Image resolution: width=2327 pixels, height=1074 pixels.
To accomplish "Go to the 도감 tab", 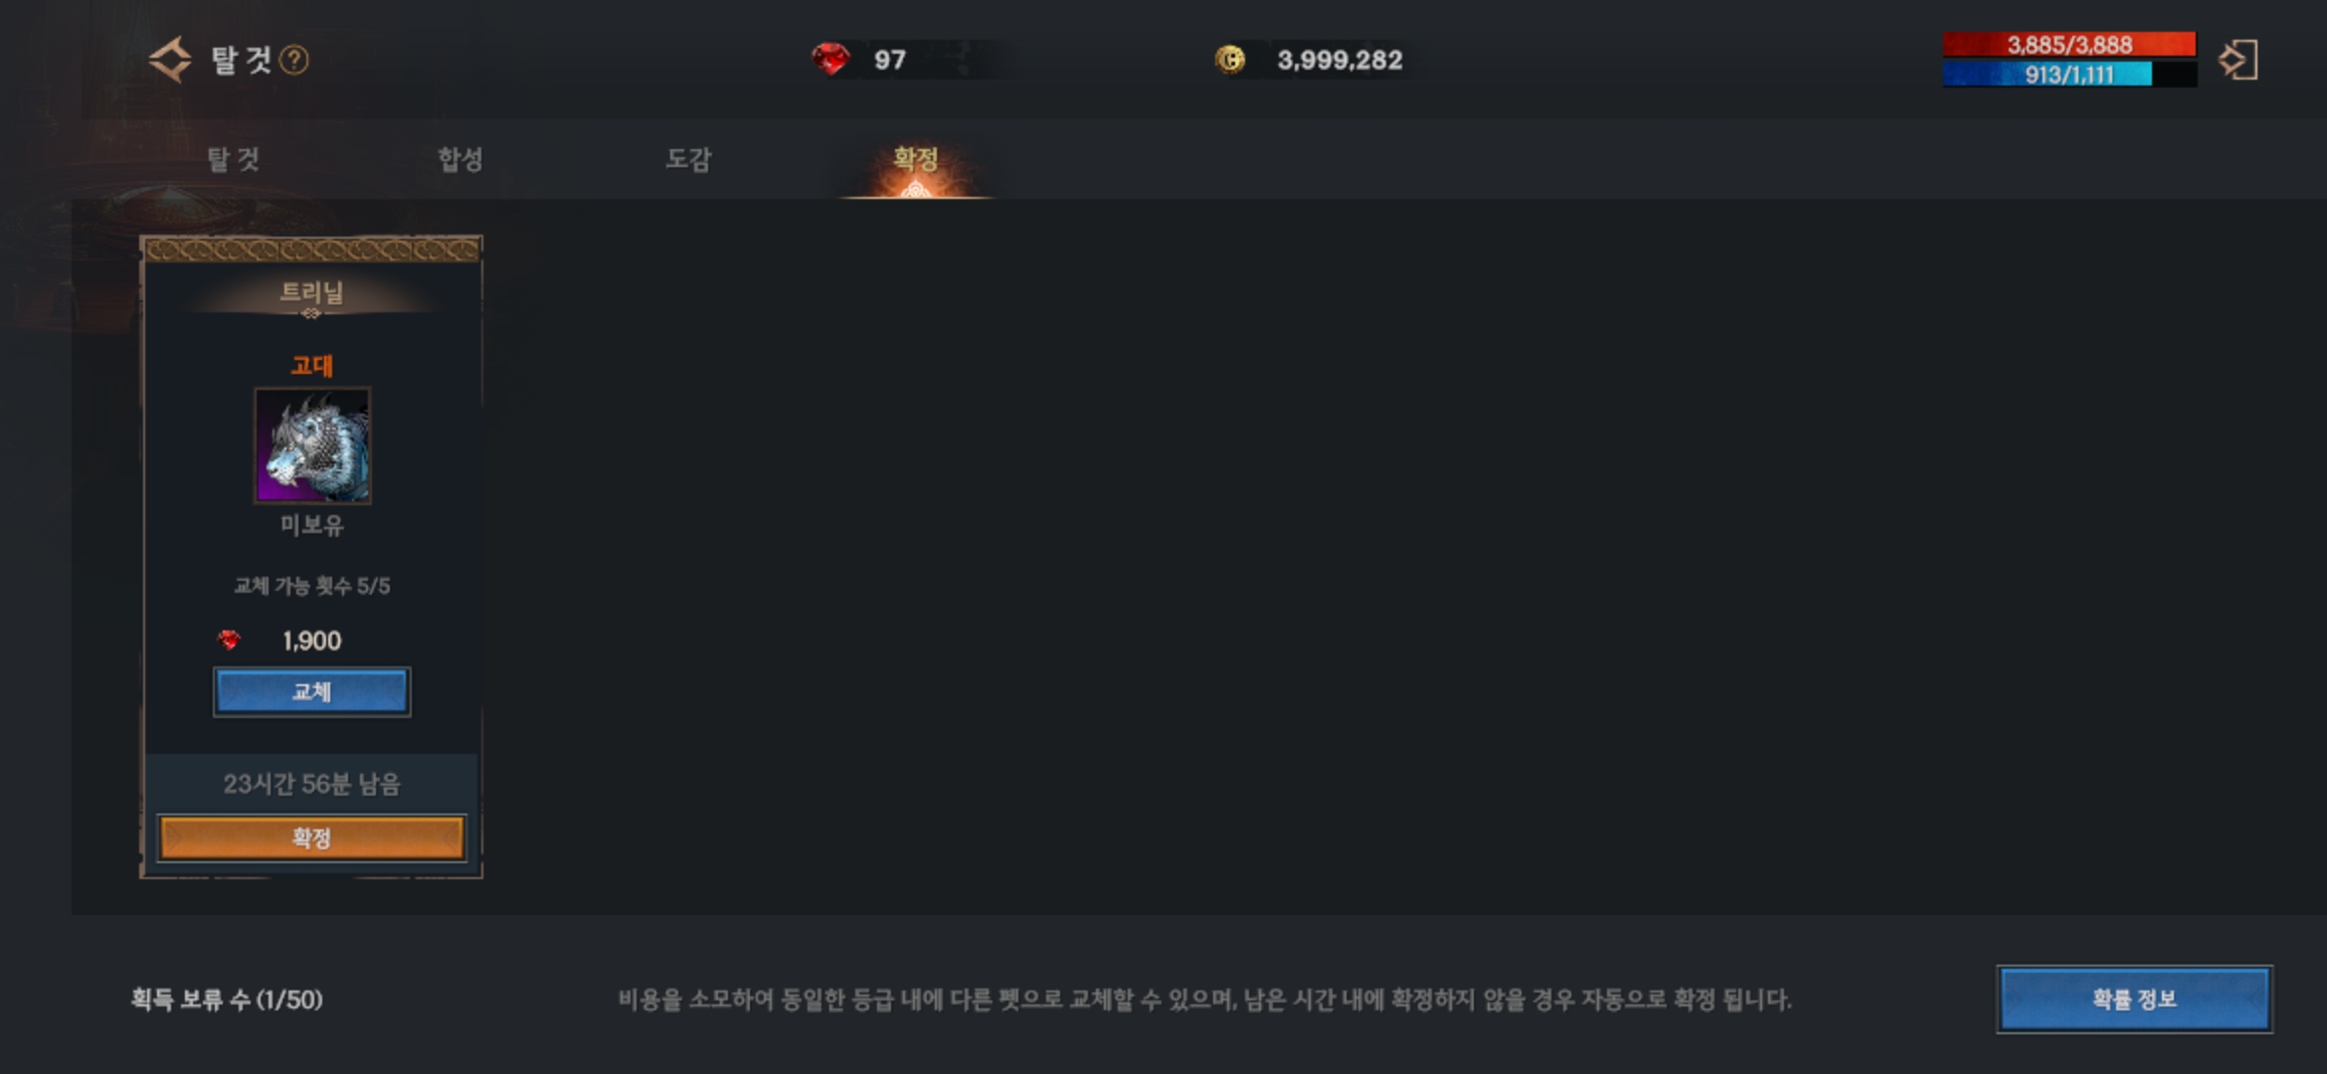I will pyautogui.click(x=688, y=159).
